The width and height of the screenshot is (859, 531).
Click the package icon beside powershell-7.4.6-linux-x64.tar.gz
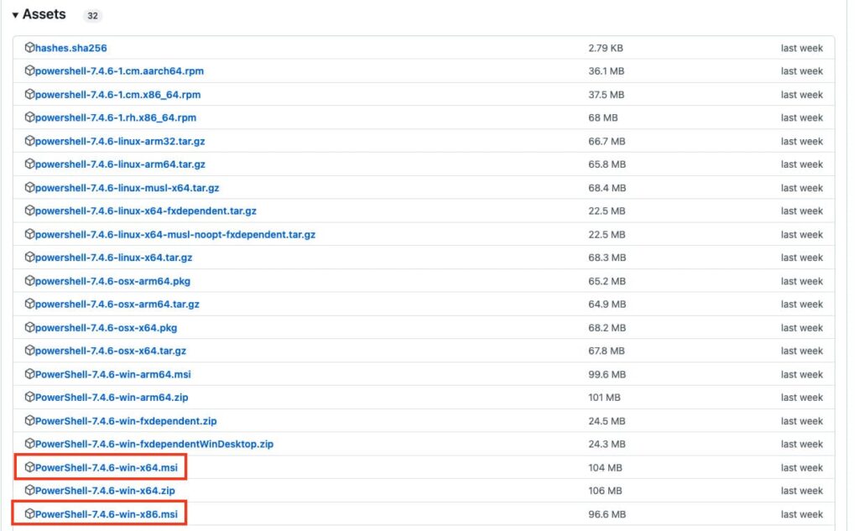tap(29, 257)
